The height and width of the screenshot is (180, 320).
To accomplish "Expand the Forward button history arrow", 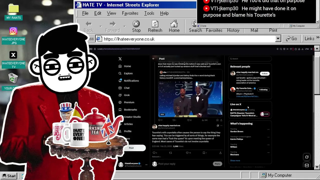I will [124, 26].
